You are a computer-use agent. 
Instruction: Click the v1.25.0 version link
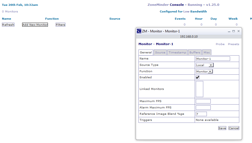click(x=212, y=5)
